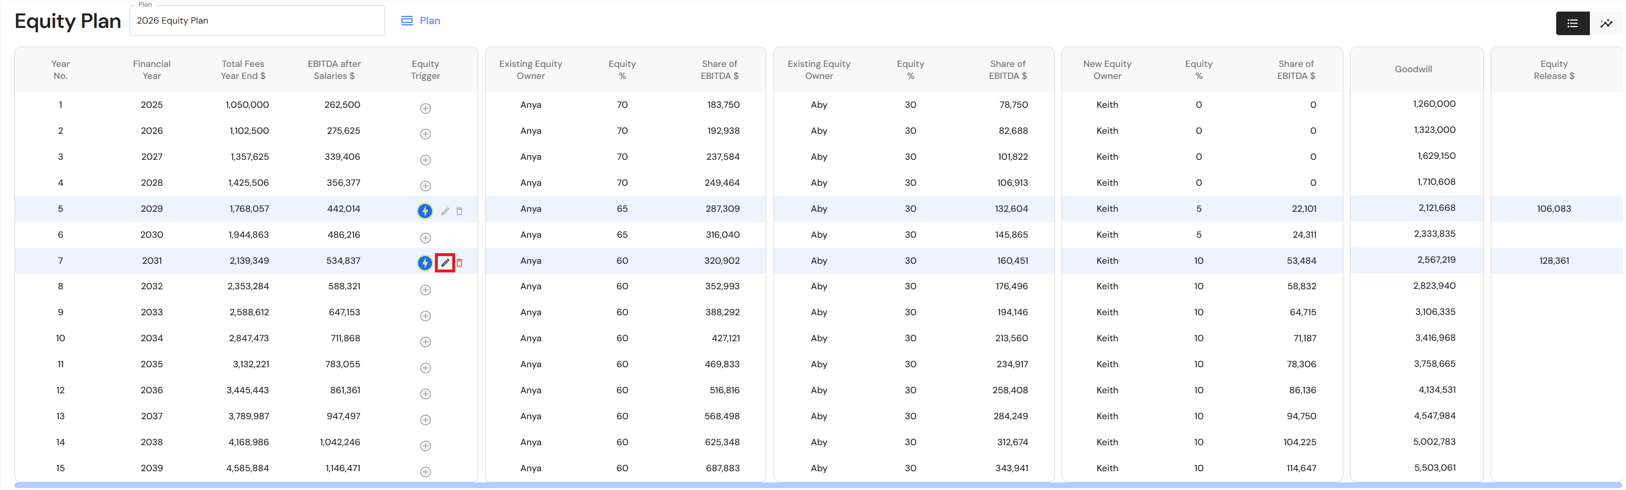Click the Goodwill column header
1626x490 pixels.
pyautogui.click(x=1413, y=69)
